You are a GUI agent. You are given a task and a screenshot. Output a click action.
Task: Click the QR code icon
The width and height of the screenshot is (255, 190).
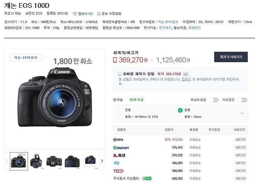pos(186,74)
